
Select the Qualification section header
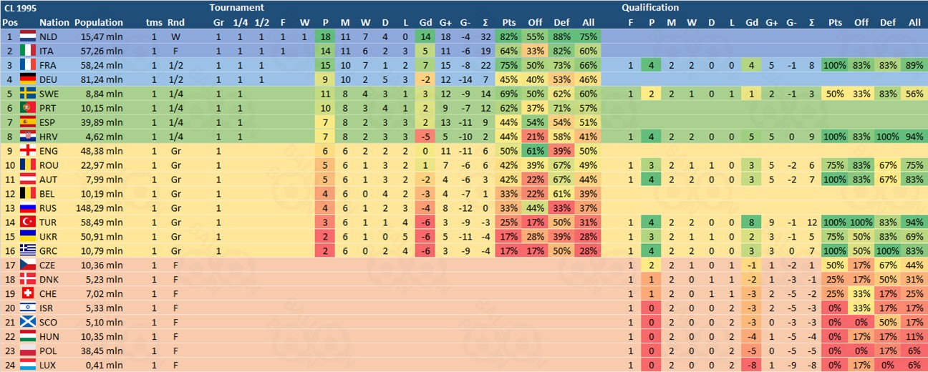click(x=649, y=8)
